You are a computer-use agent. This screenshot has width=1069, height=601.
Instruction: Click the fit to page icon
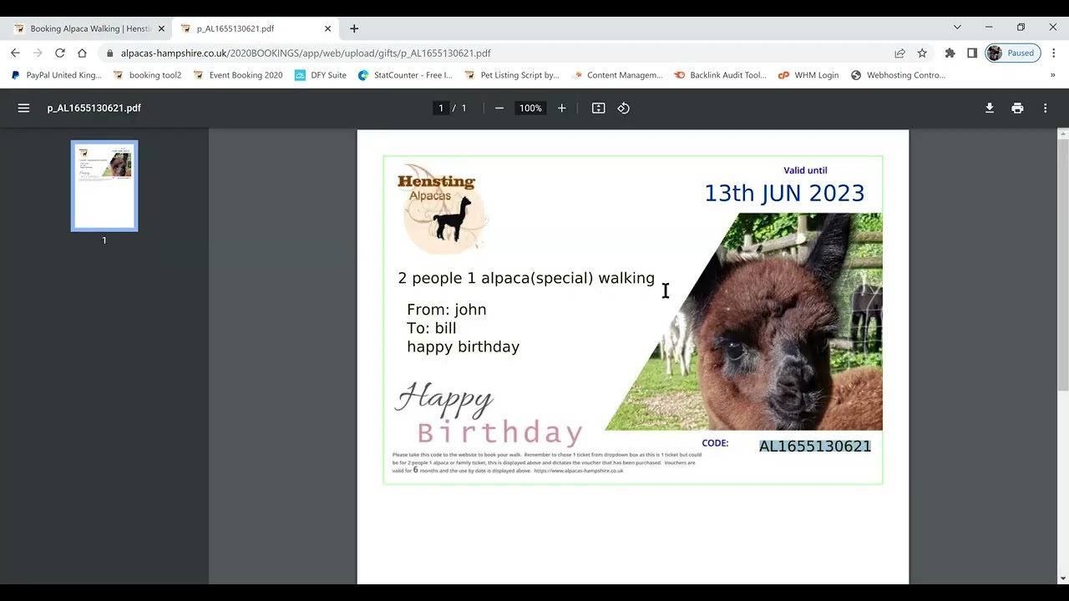tap(599, 108)
